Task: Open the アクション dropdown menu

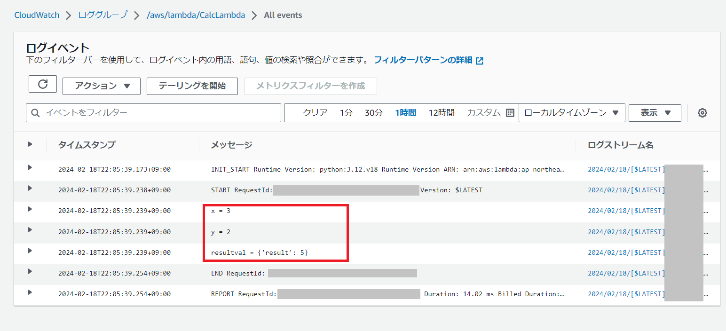Action: coord(101,86)
